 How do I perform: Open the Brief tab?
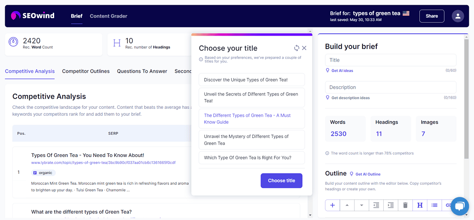tap(76, 16)
